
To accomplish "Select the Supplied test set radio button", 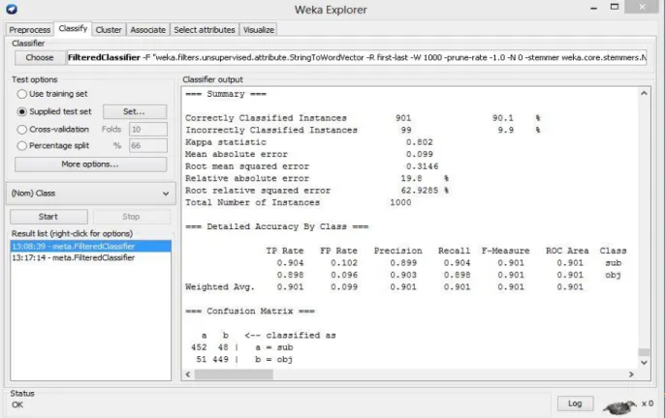I will point(54,111).
